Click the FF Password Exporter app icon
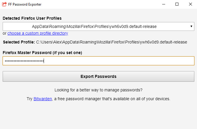The image size is (197, 129). tap(5, 4)
